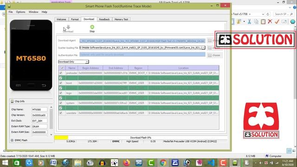Image resolution: width=297 pixels, height=167 pixels.
Task: Click the Location column header
Action: click(183, 68)
